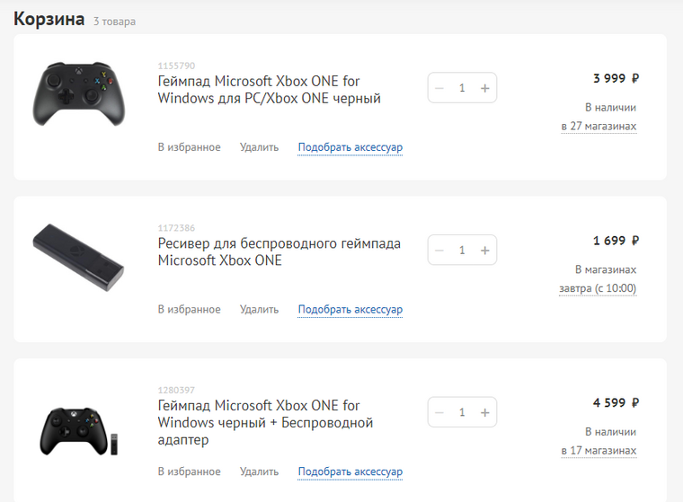This screenshot has width=683, height=502.
Task: Decrease quantity of the first Xbox gamepad
Action: (439, 88)
